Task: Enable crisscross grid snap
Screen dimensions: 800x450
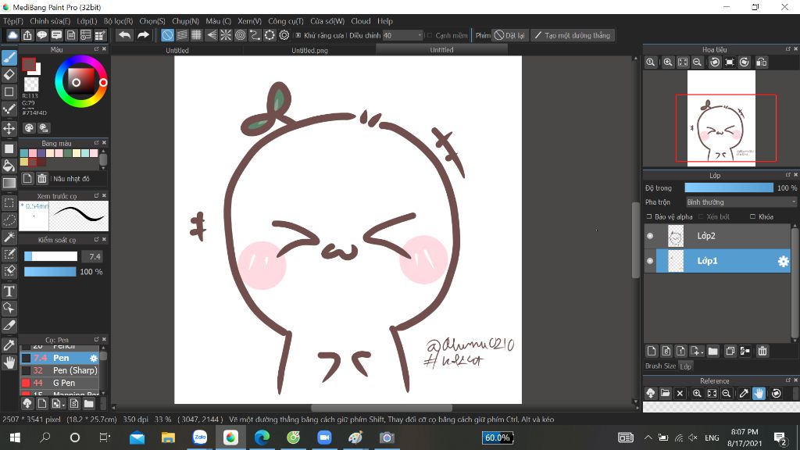Action: (196, 35)
